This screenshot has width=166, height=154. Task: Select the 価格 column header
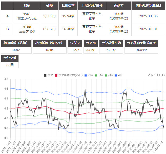(49, 5)
